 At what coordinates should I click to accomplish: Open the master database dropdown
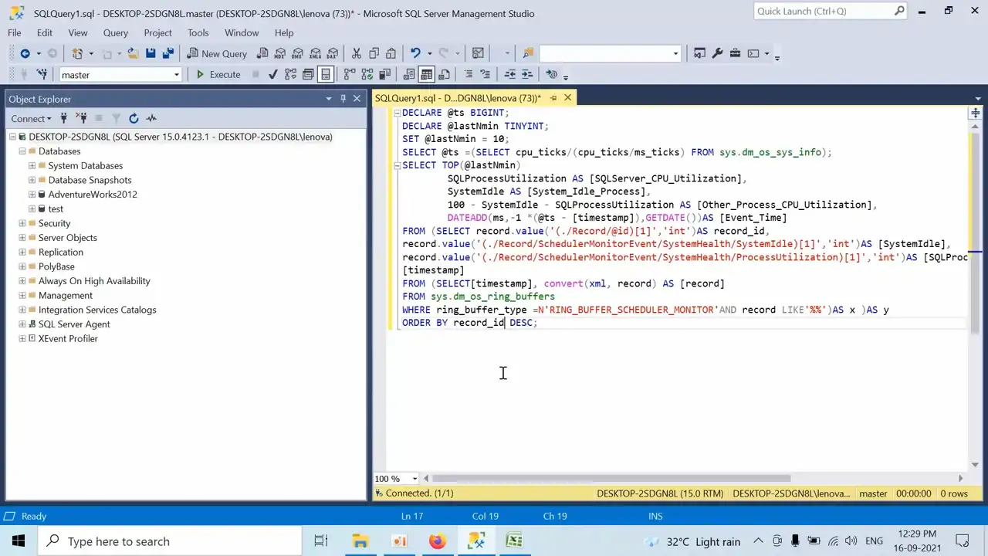click(x=176, y=75)
